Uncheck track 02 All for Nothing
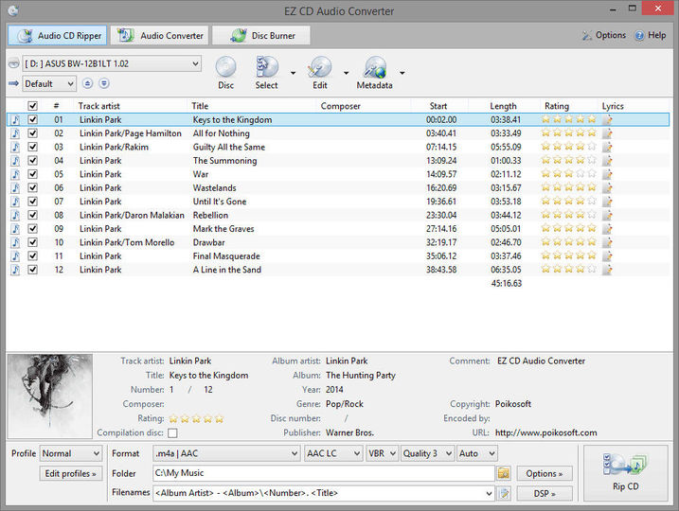 point(32,133)
